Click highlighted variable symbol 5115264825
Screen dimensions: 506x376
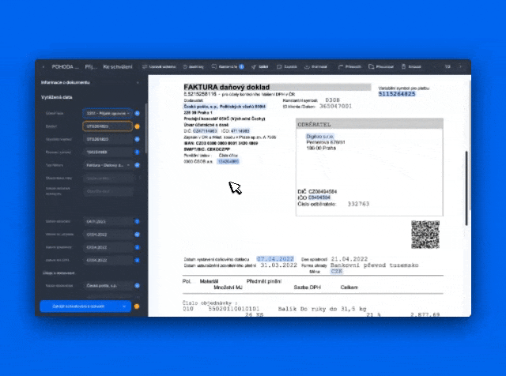[x=397, y=94]
